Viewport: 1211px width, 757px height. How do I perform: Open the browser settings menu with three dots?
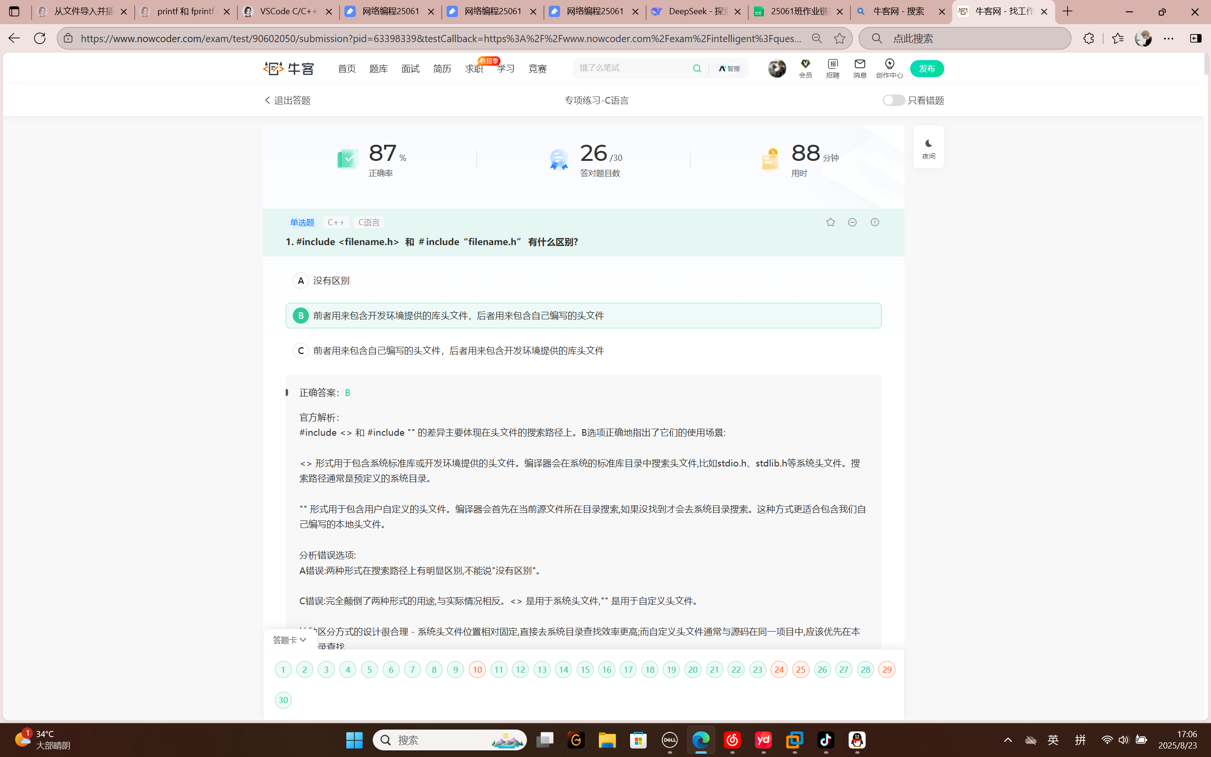(1169, 37)
